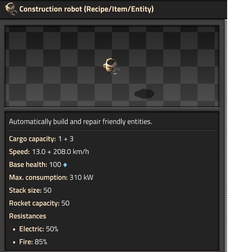Screen dimensions: 228x252
Task: Click the Fire 85% resistance item
Action: coord(33,242)
